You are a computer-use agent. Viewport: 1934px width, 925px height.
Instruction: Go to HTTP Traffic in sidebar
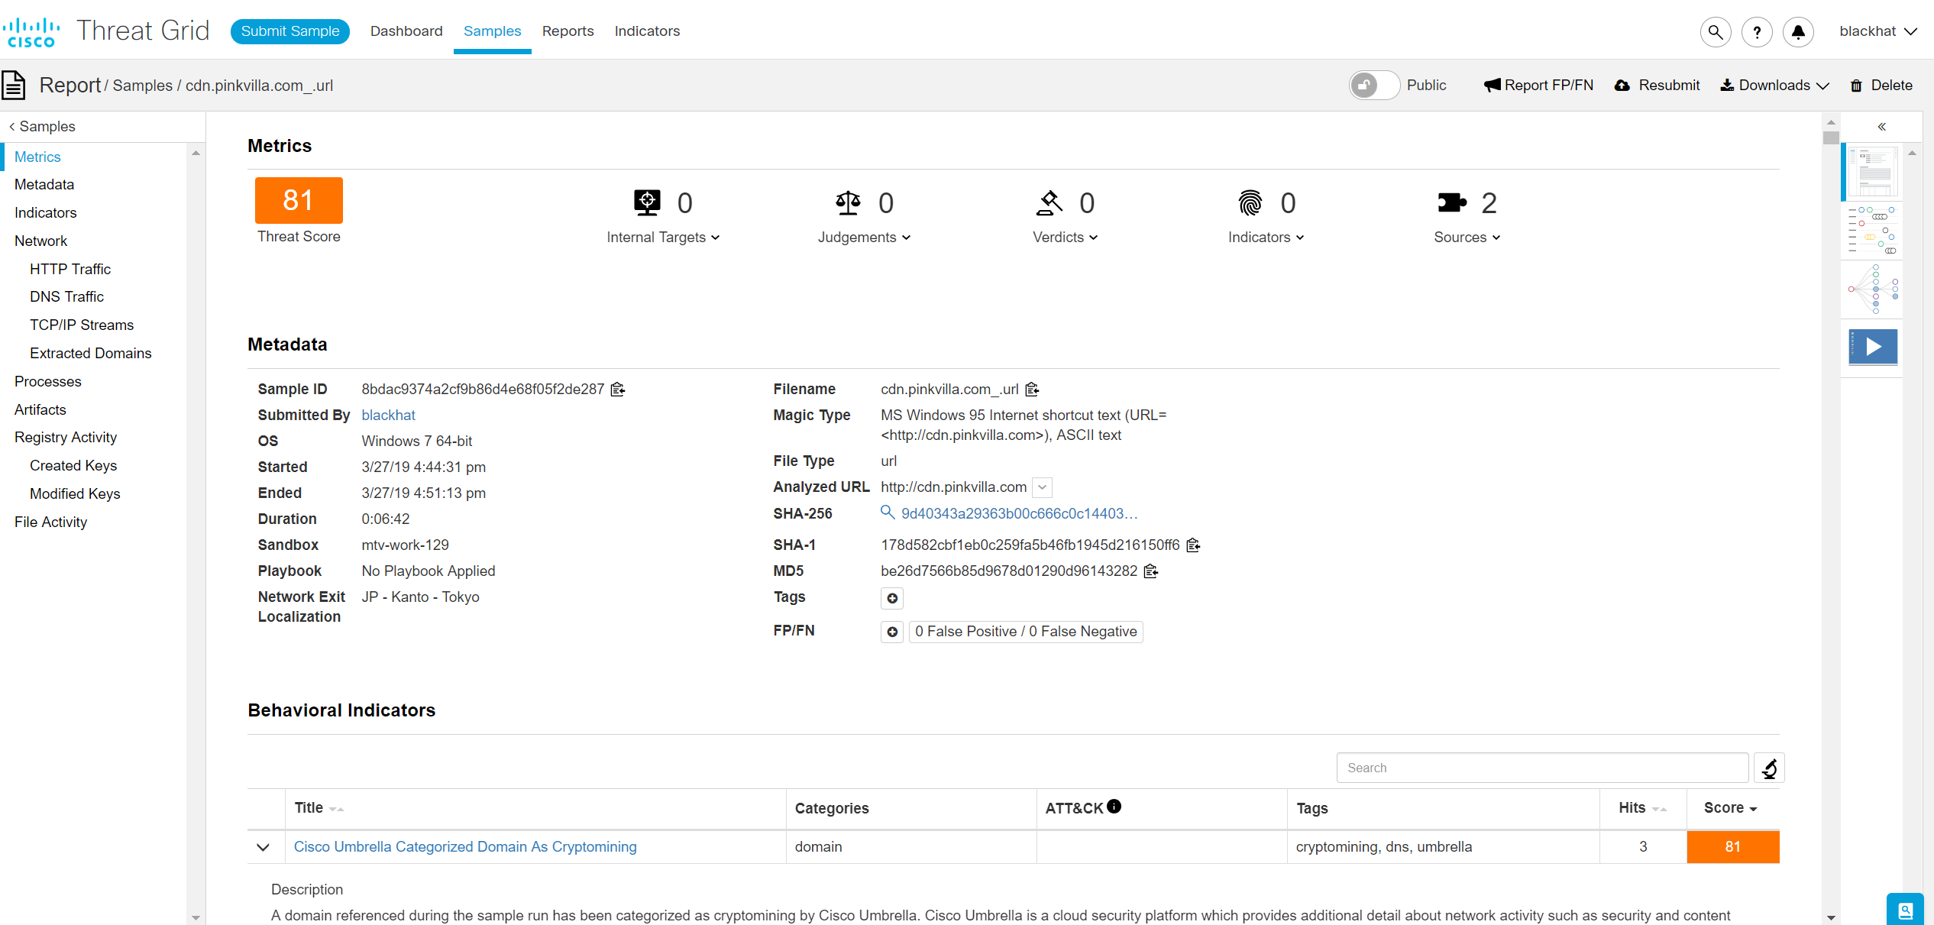click(x=70, y=269)
